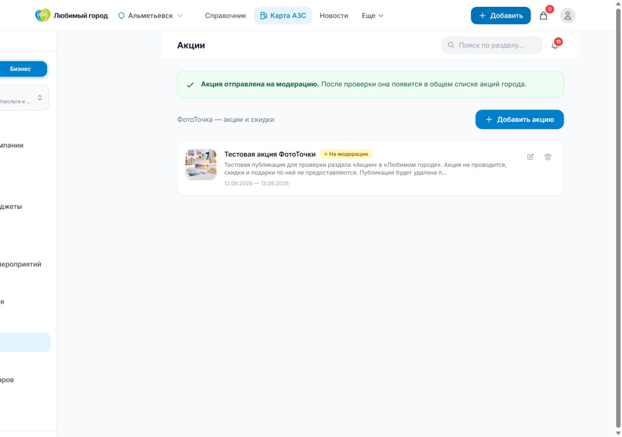The image size is (622, 437).
Task: Go to Новости
Action: [x=334, y=16]
